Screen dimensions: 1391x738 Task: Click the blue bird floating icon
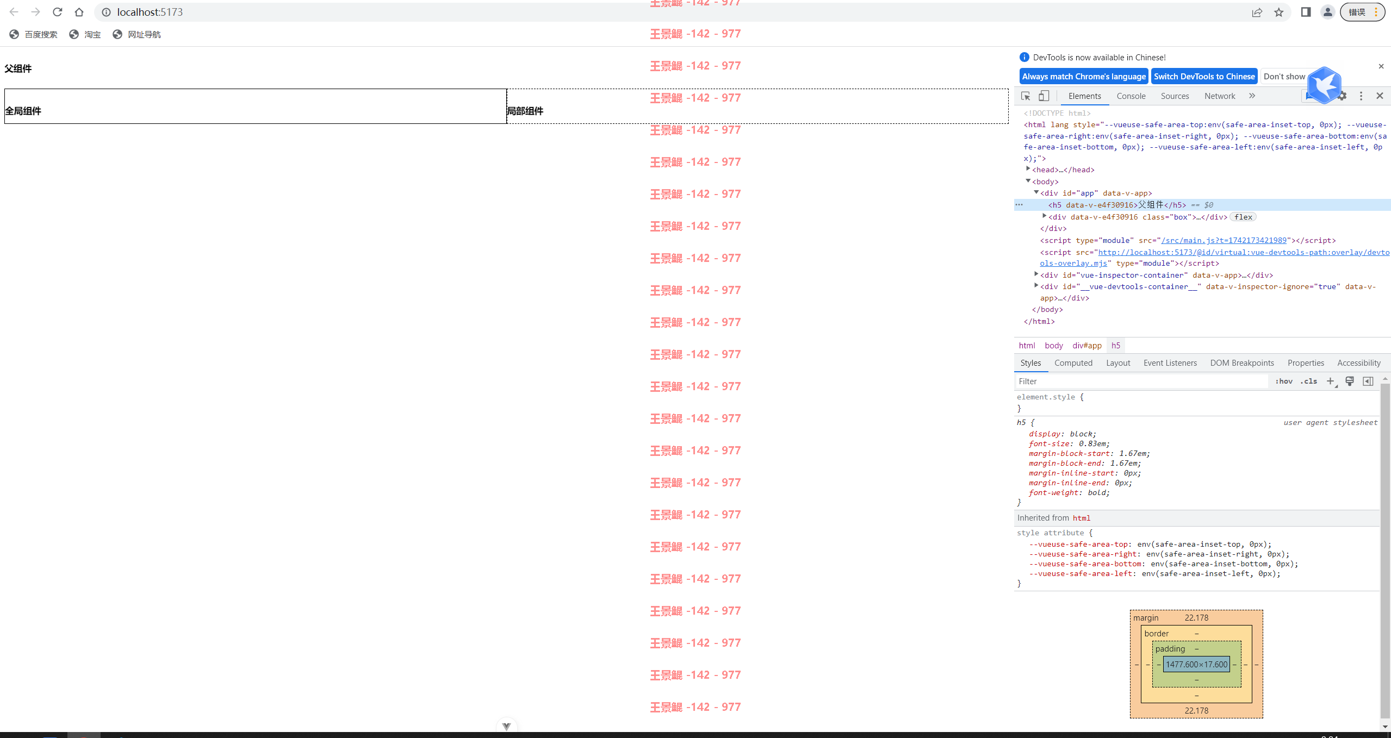[1325, 85]
